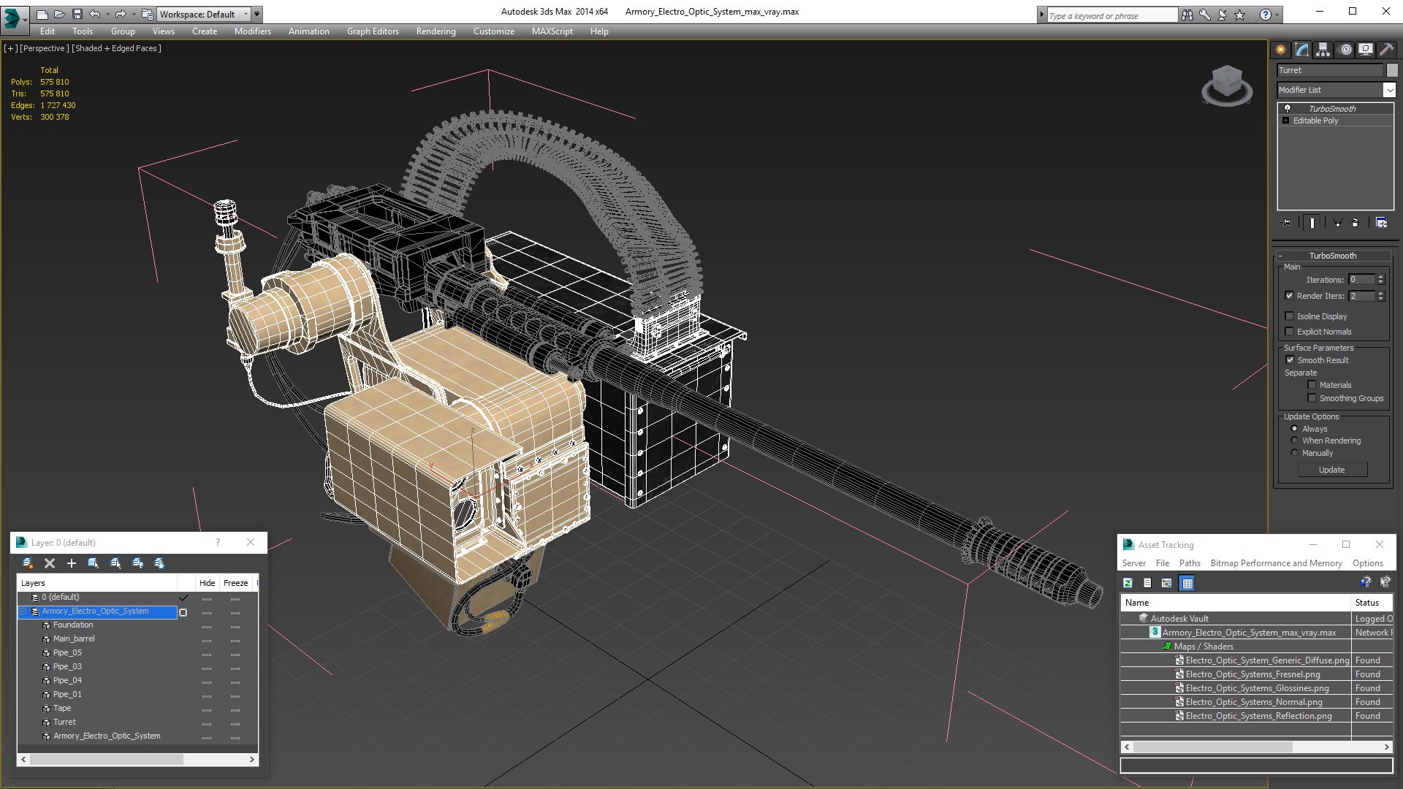Image resolution: width=1403 pixels, height=789 pixels.
Task: Collapse the Armory_Electro_Optic_System layer tree
Action: (x=23, y=611)
